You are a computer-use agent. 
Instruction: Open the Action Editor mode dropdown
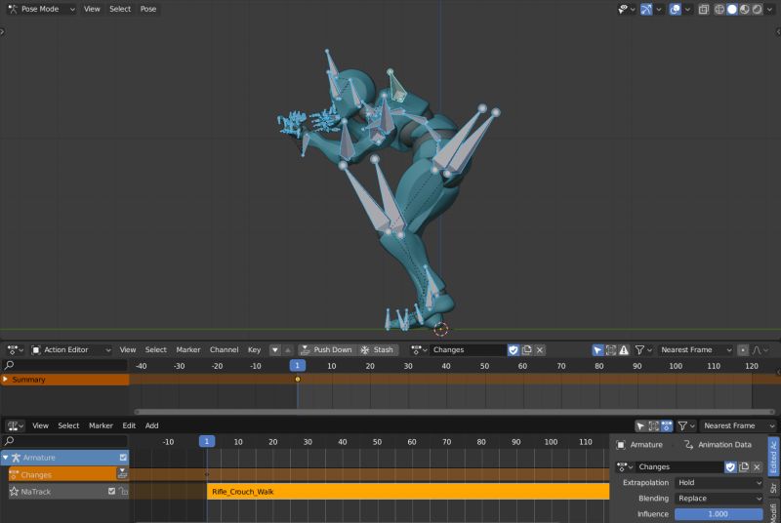70,350
